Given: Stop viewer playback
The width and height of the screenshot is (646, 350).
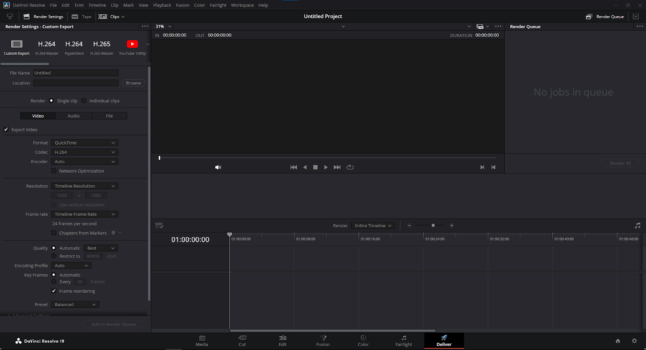Looking at the screenshot, I should 315,167.
